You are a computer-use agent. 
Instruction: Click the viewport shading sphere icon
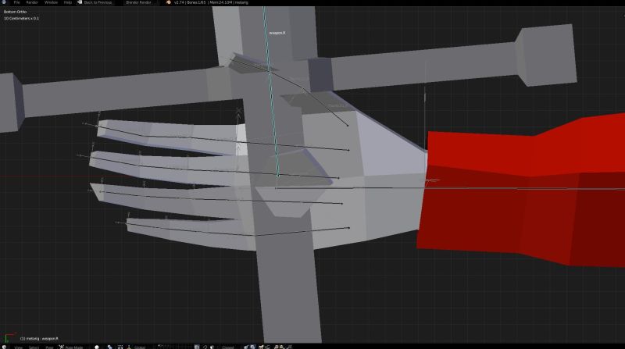[x=97, y=347]
